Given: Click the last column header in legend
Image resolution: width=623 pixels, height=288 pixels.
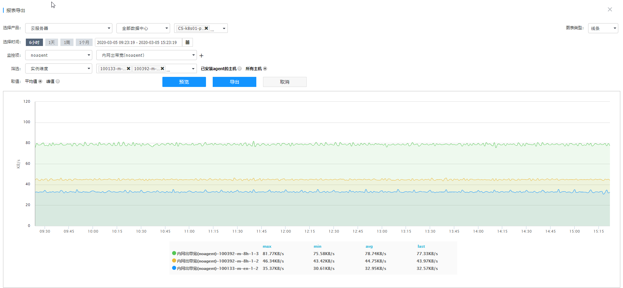Looking at the screenshot, I should coord(421,246).
